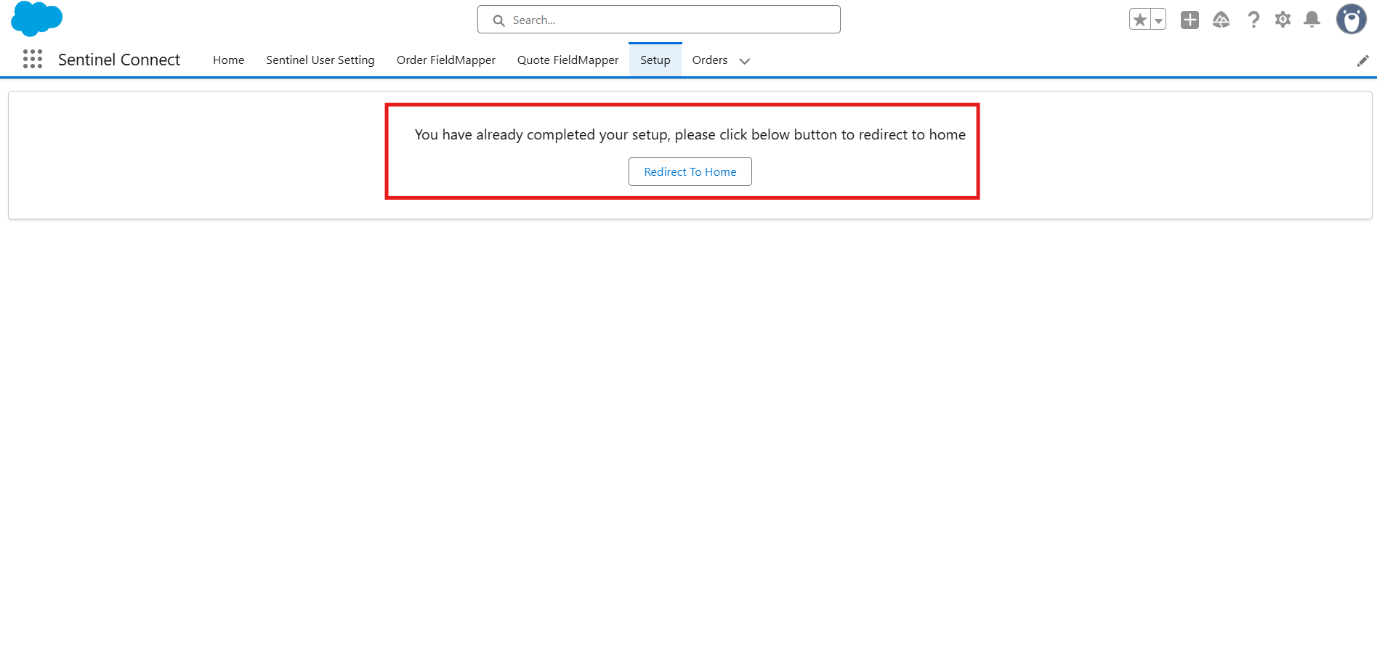Go to the Order FieldMapper tab

pos(445,60)
